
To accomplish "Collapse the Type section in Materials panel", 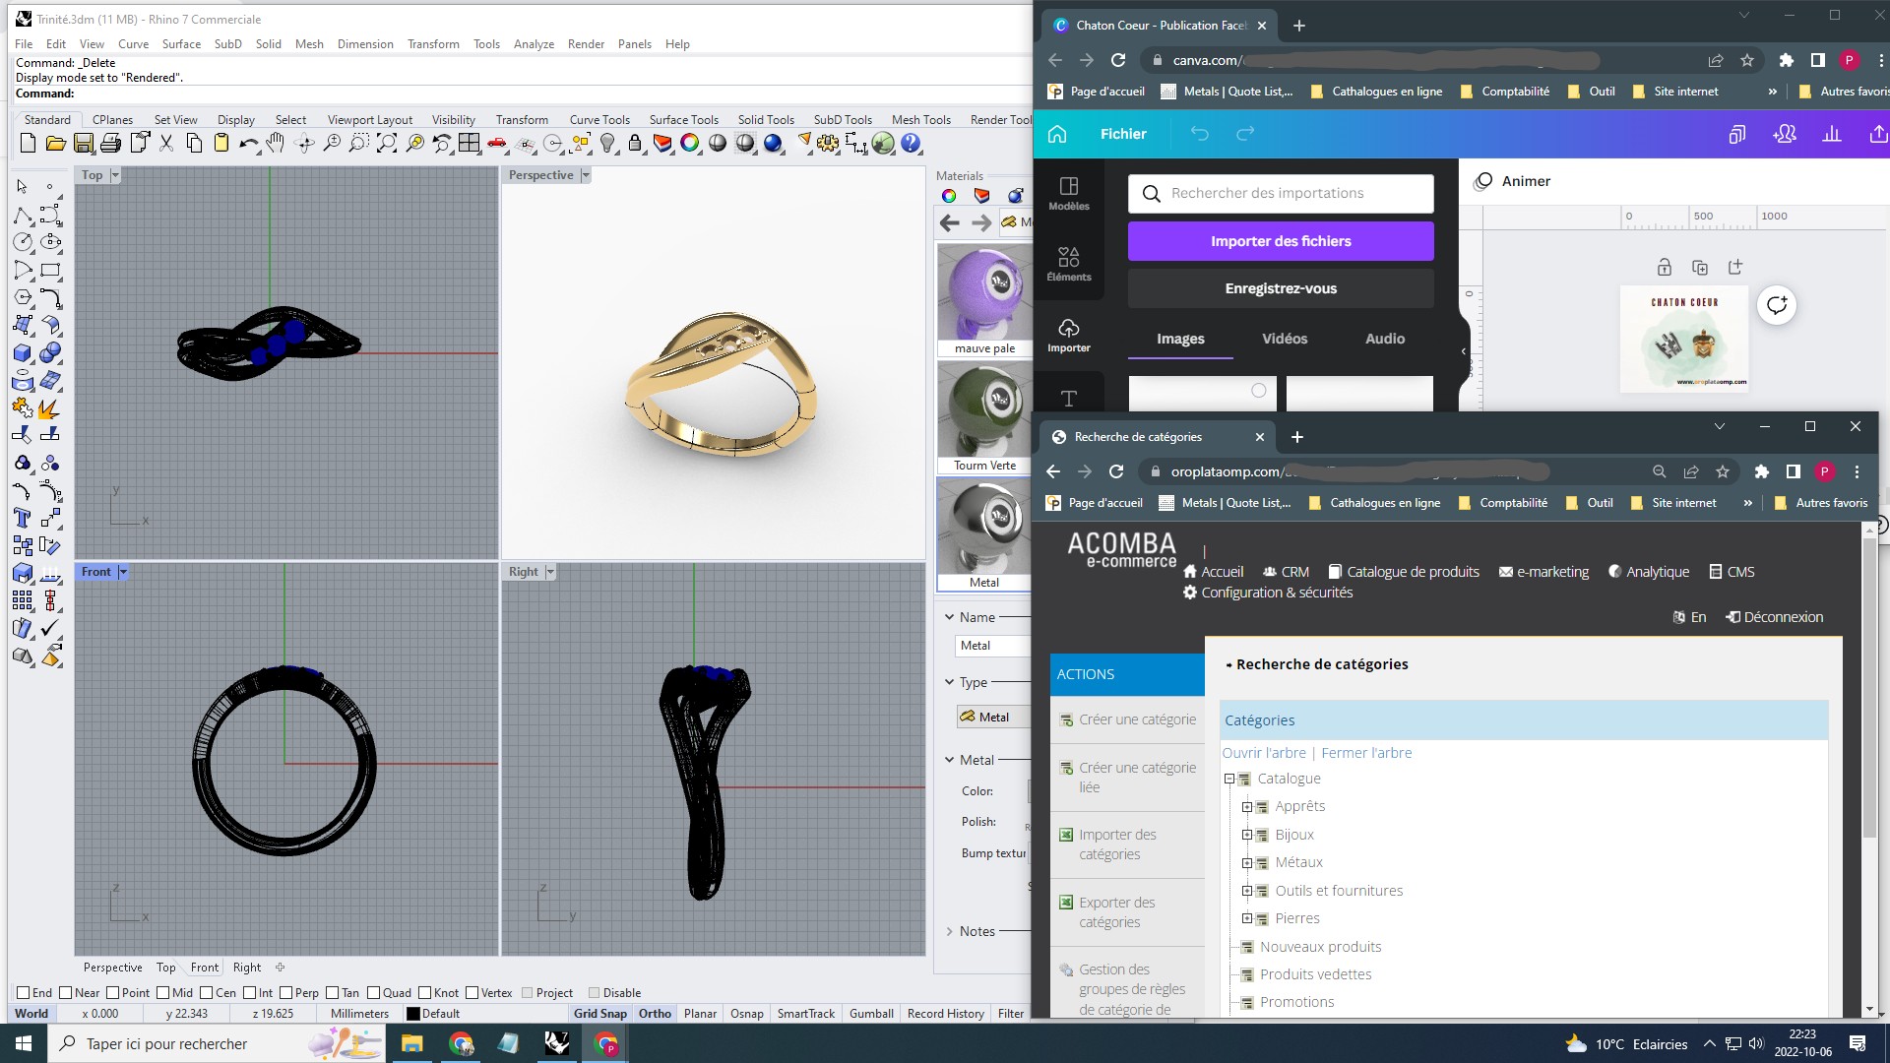I will pos(949,682).
